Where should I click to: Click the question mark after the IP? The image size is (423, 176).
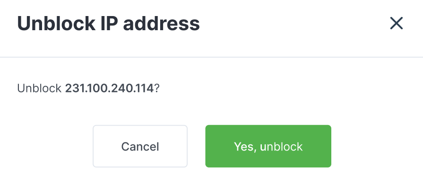coord(157,88)
